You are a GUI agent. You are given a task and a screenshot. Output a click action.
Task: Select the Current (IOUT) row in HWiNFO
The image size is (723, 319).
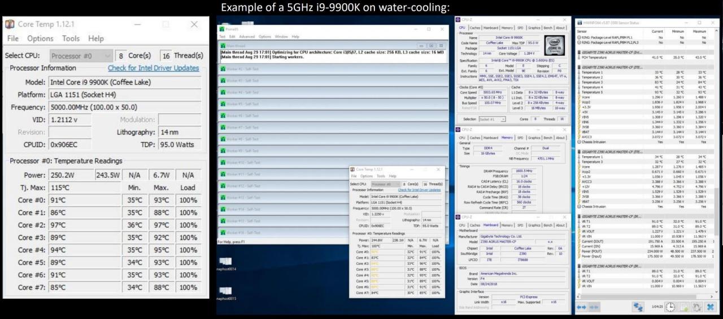(x=646, y=241)
